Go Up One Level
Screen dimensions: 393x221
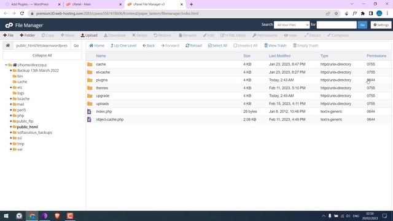point(123,45)
